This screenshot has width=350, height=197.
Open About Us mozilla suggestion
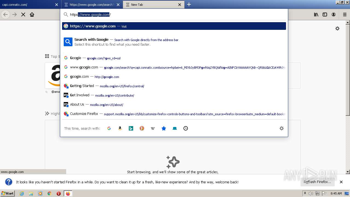tap(174, 105)
